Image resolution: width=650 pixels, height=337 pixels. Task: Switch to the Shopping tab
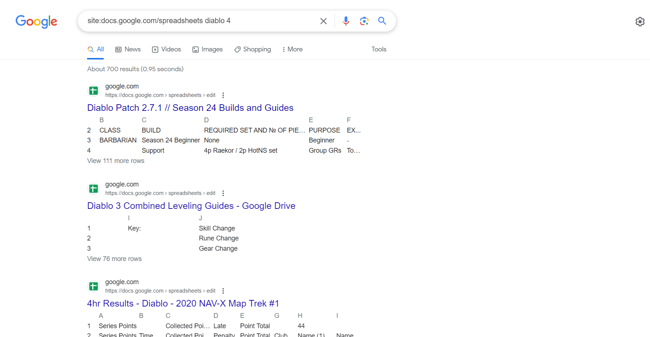click(x=253, y=49)
